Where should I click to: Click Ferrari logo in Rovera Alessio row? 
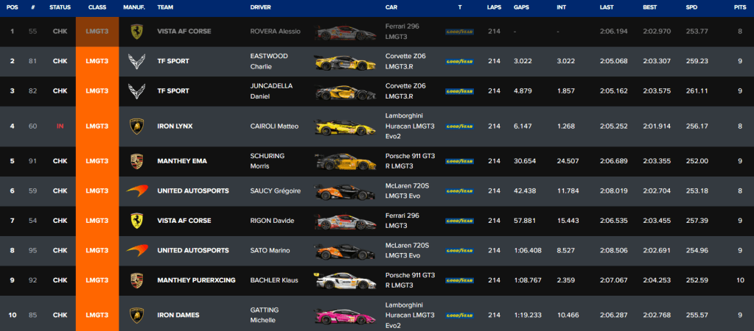coord(136,32)
